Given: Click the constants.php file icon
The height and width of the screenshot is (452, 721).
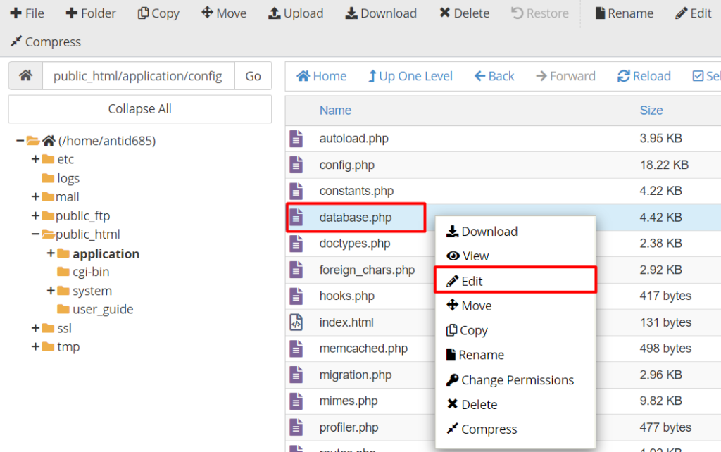Looking at the screenshot, I should pos(296,192).
